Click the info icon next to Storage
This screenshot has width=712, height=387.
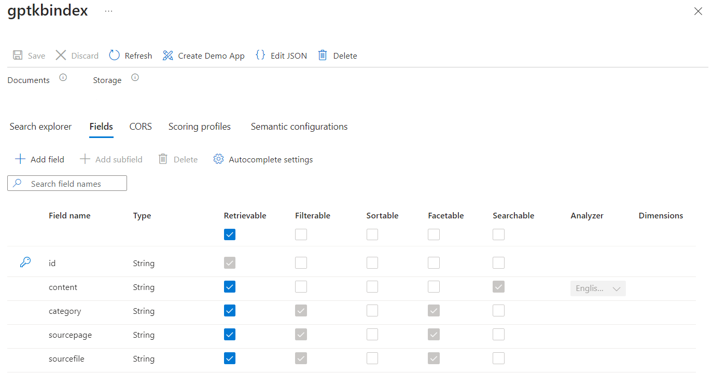(135, 77)
